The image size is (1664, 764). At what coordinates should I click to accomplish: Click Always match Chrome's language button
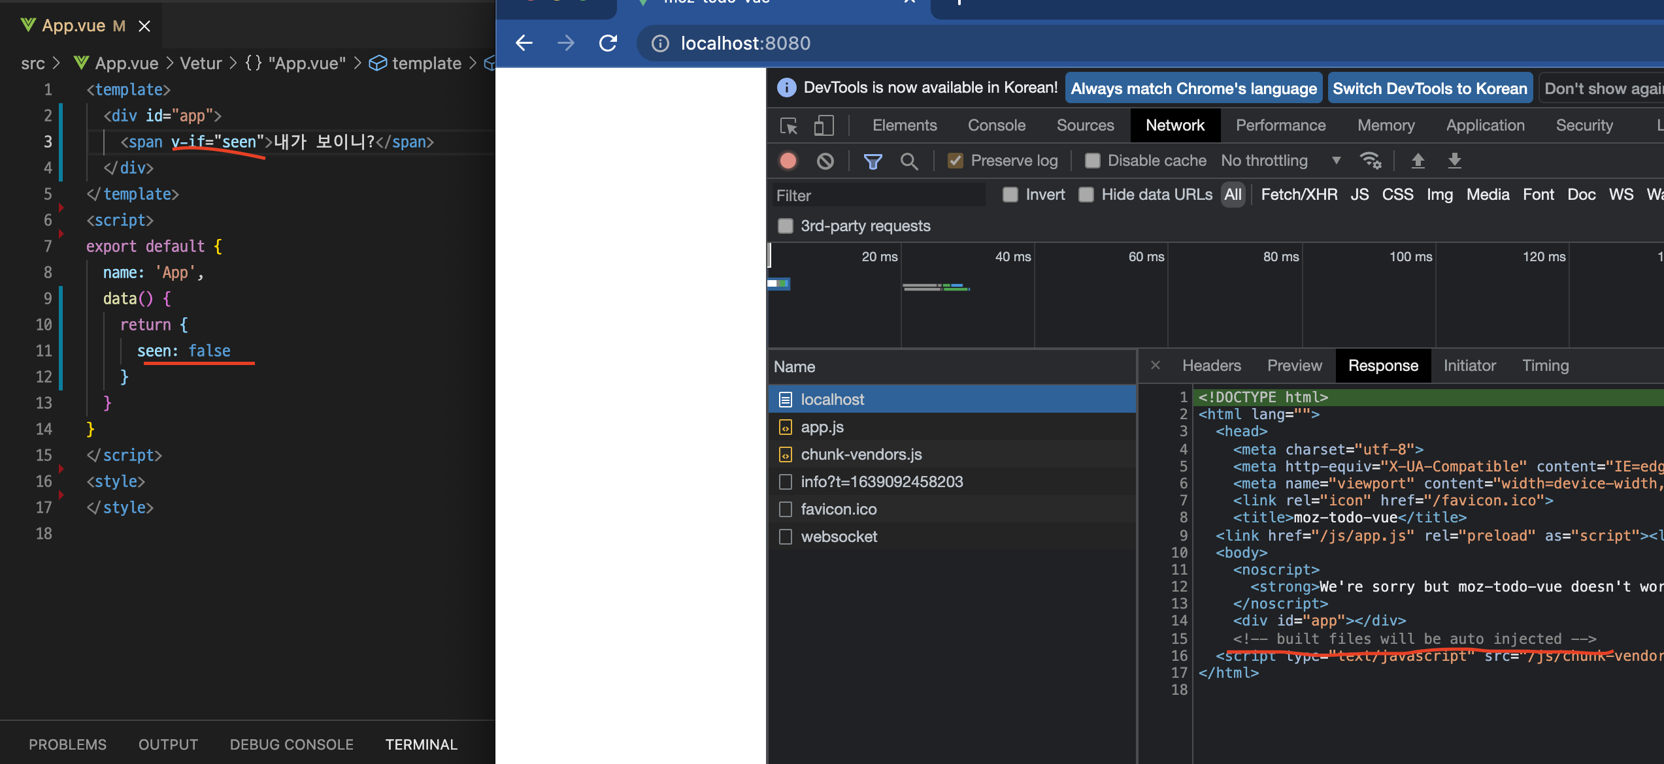click(1193, 88)
